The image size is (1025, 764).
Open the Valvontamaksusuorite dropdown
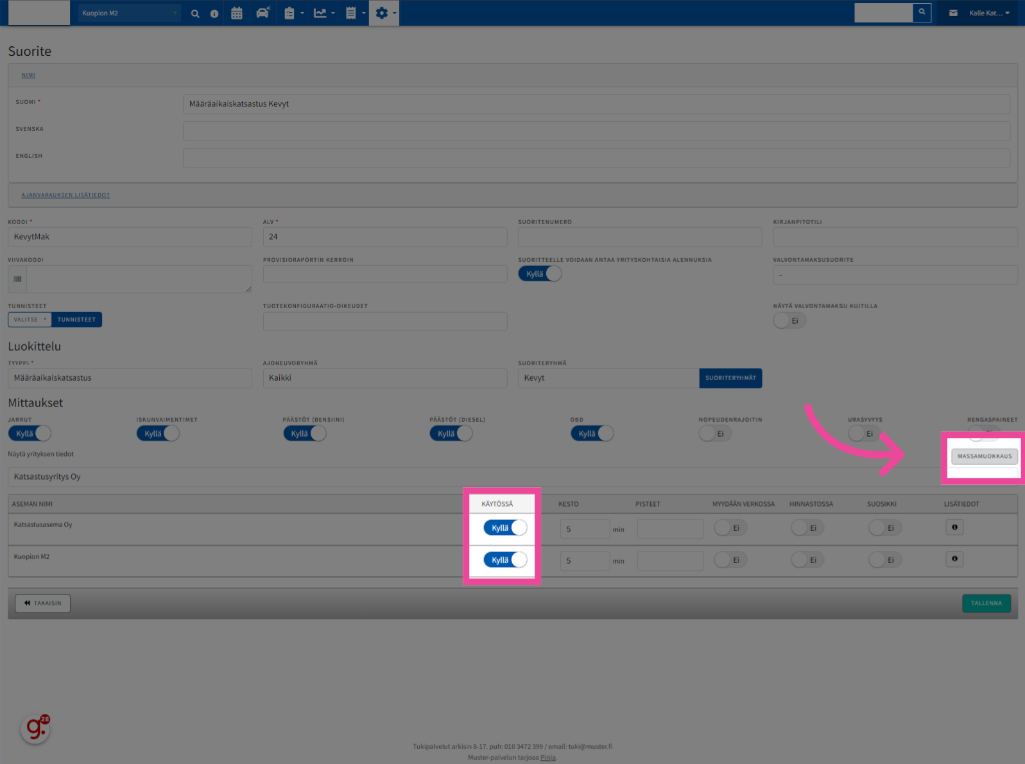click(x=895, y=275)
